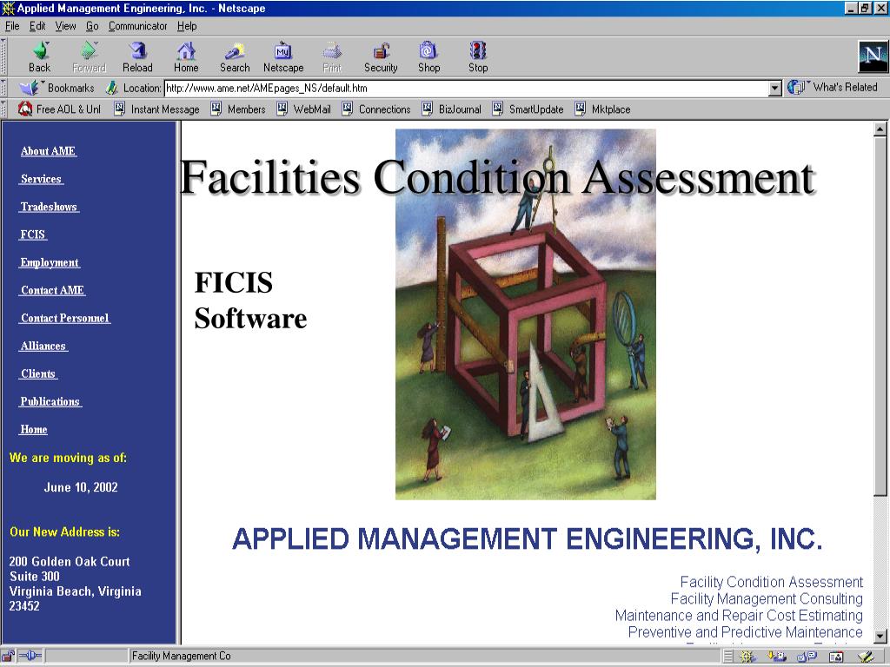Click the WebMail bookmark icon
The height and width of the screenshot is (667, 890).
[x=282, y=109]
